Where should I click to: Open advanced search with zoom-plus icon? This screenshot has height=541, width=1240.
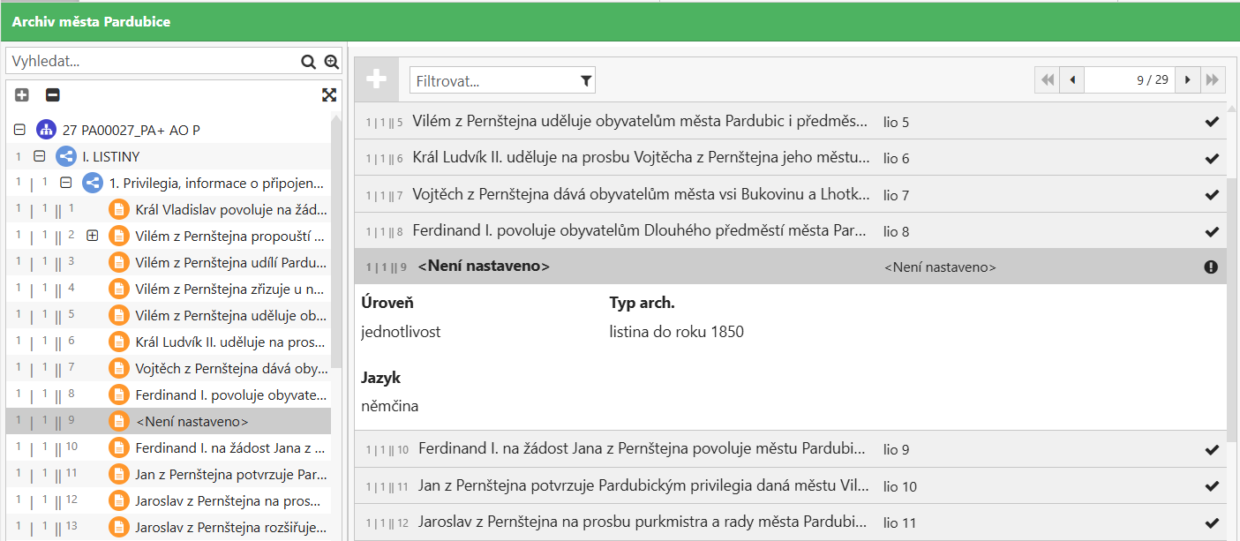click(332, 62)
